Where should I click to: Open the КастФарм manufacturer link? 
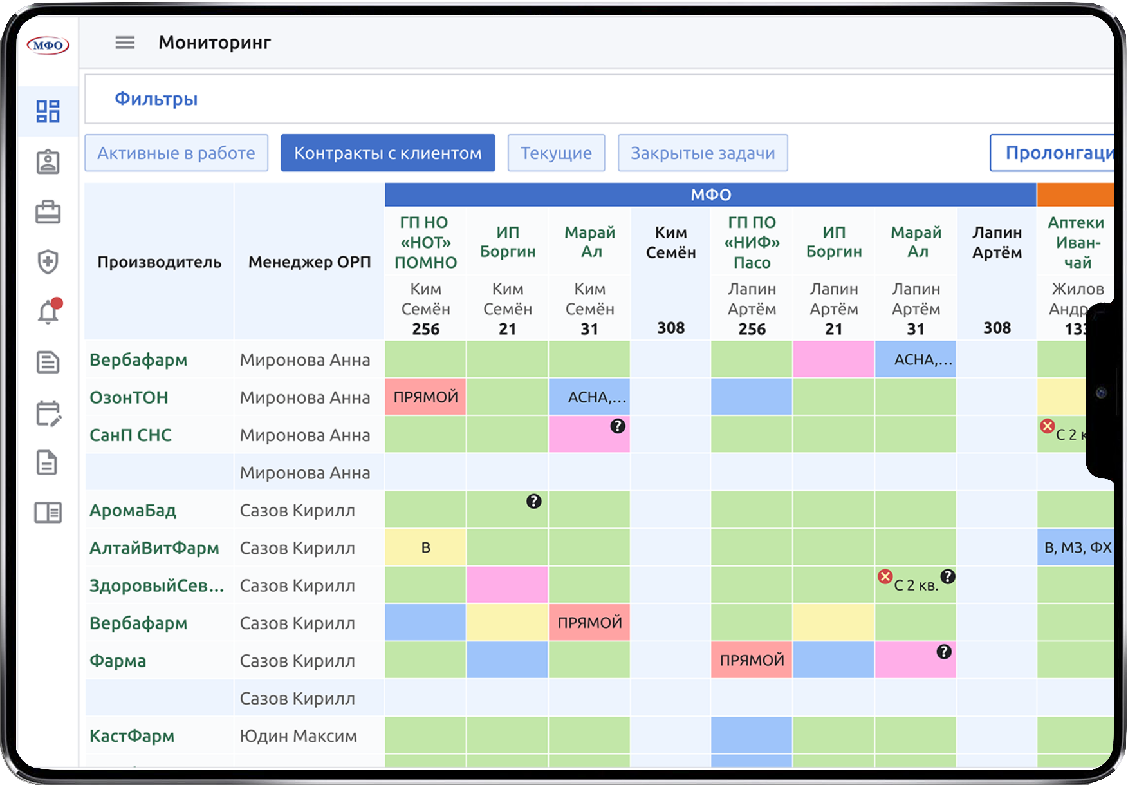(x=132, y=736)
